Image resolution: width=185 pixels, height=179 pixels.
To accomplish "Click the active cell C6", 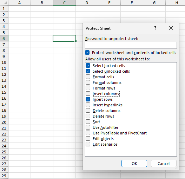I will tap(65, 38).
